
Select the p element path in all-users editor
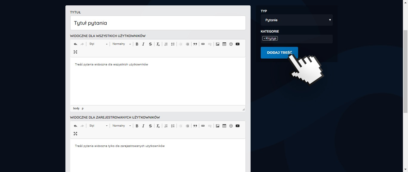(x=83, y=108)
